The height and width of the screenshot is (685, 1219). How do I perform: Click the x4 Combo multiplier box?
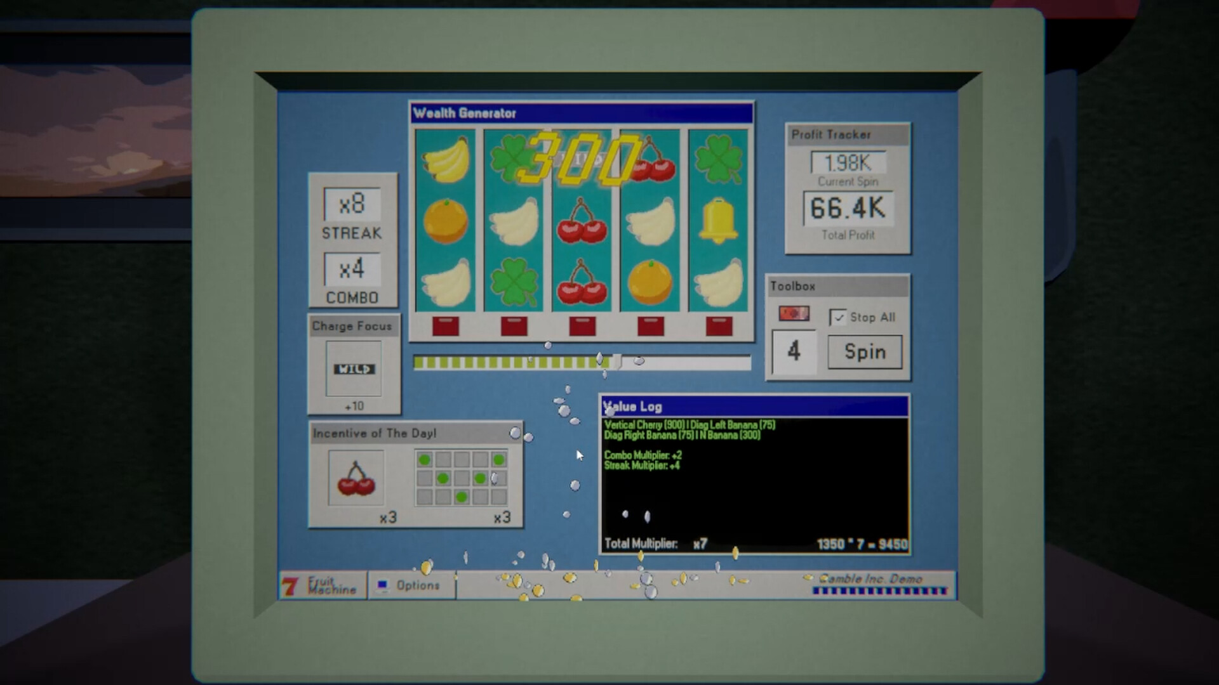352,269
